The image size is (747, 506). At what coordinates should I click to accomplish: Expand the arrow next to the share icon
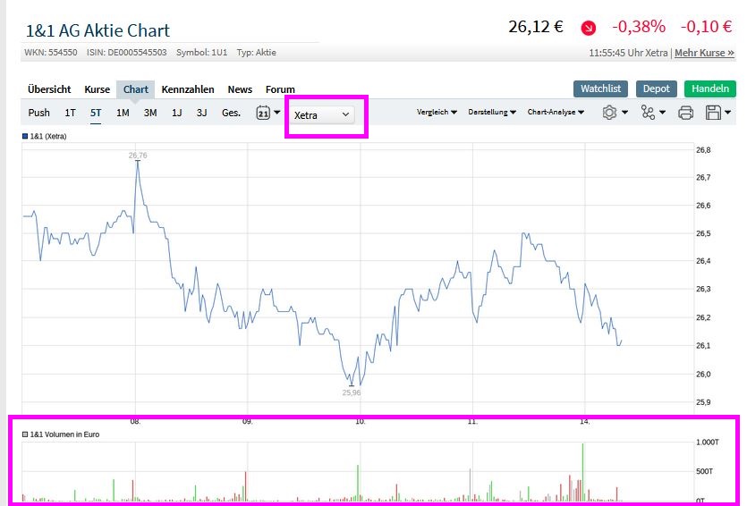(x=662, y=113)
